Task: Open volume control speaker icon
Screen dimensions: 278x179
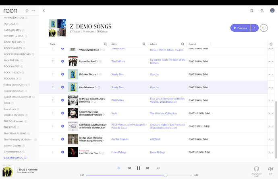Action: click(270, 169)
